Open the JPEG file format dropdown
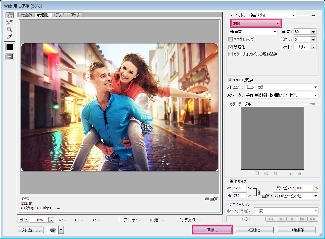 point(256,24)
